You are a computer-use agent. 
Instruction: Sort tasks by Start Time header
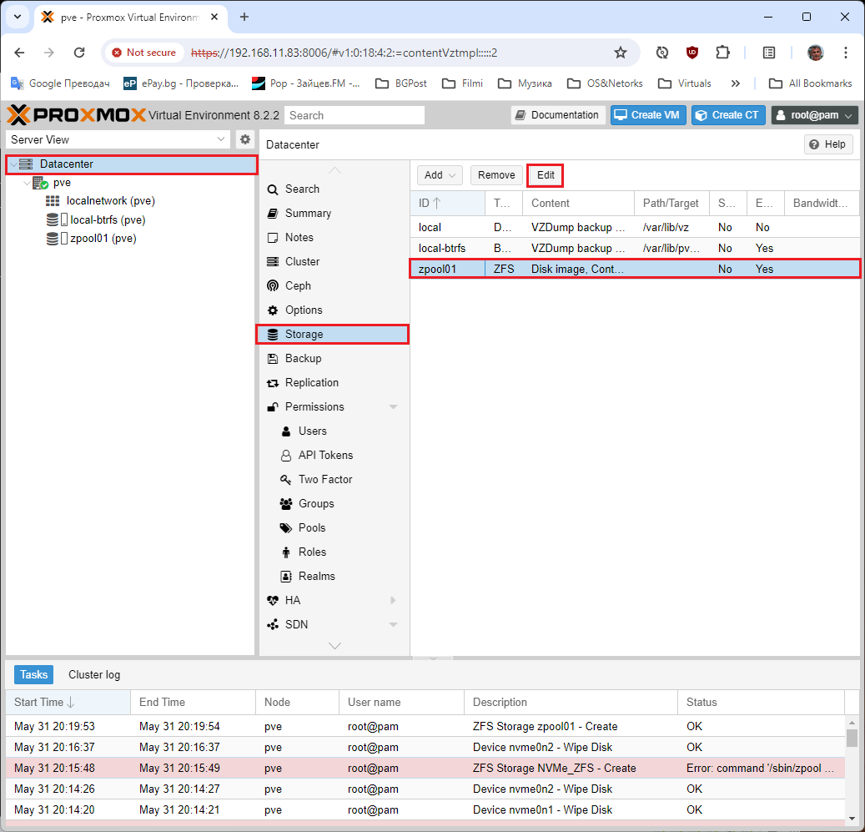pos(68,703)
